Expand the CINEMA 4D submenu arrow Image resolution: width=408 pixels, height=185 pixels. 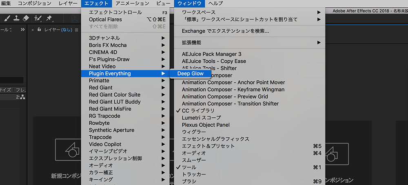[163, 52]
